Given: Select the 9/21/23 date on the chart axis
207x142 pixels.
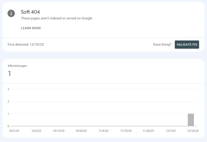Looking at the screenshot, I should click(14, 130).
